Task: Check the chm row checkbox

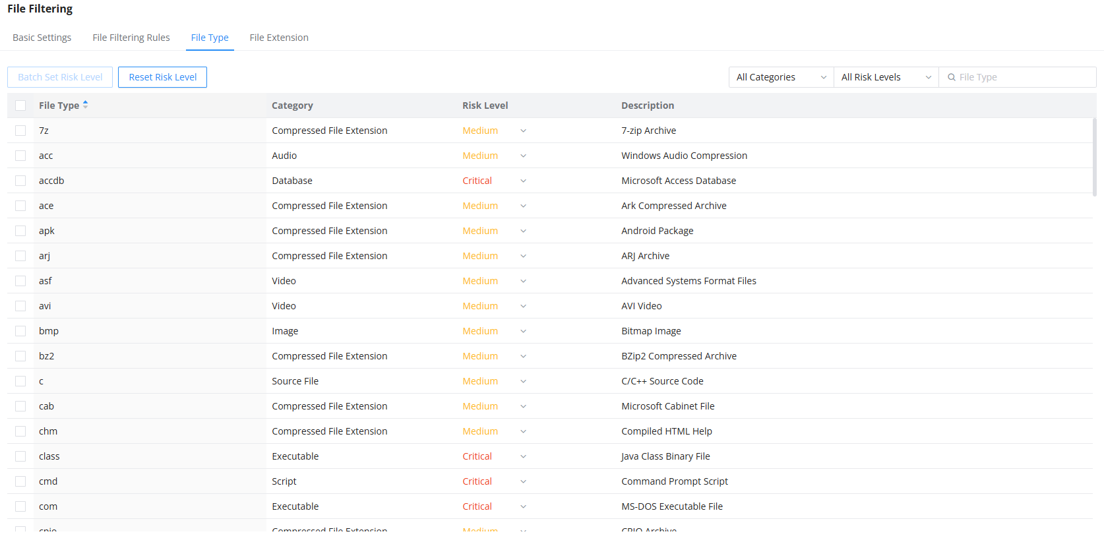Action: [20, 431]
